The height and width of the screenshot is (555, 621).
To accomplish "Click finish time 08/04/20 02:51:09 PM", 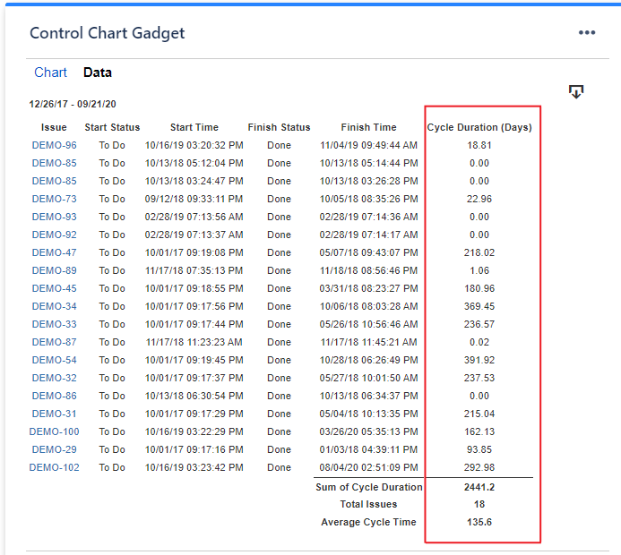I will point(368,467).
